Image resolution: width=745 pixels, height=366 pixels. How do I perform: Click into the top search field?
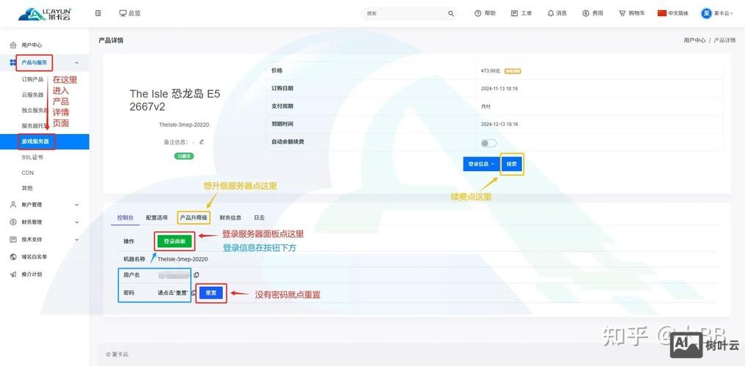tap(403, 13)
